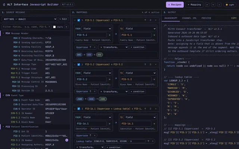The width and height of the screenshot is (239, 149).
Task: Toggle the empty fields checkbox
Action: coord(55,27)
